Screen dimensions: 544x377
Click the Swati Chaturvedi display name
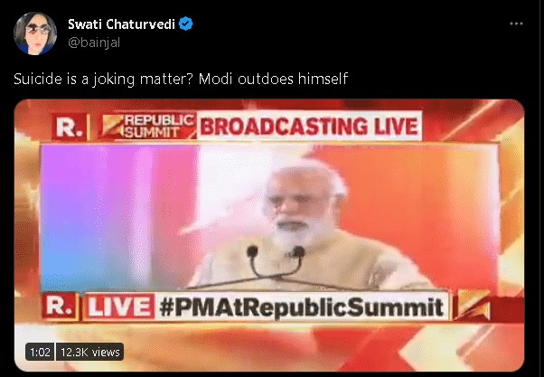(121, 24)
